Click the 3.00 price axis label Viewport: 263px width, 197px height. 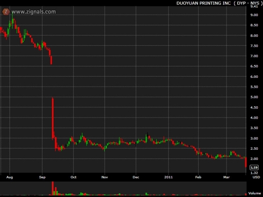click(x=254, y=138)
